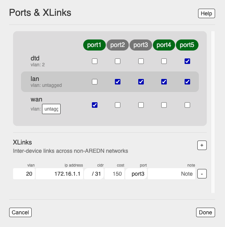Image resolution: width=225 pixels, height=227 pixels.
Task: Enable lan on port1
Action: pos(95,82)
